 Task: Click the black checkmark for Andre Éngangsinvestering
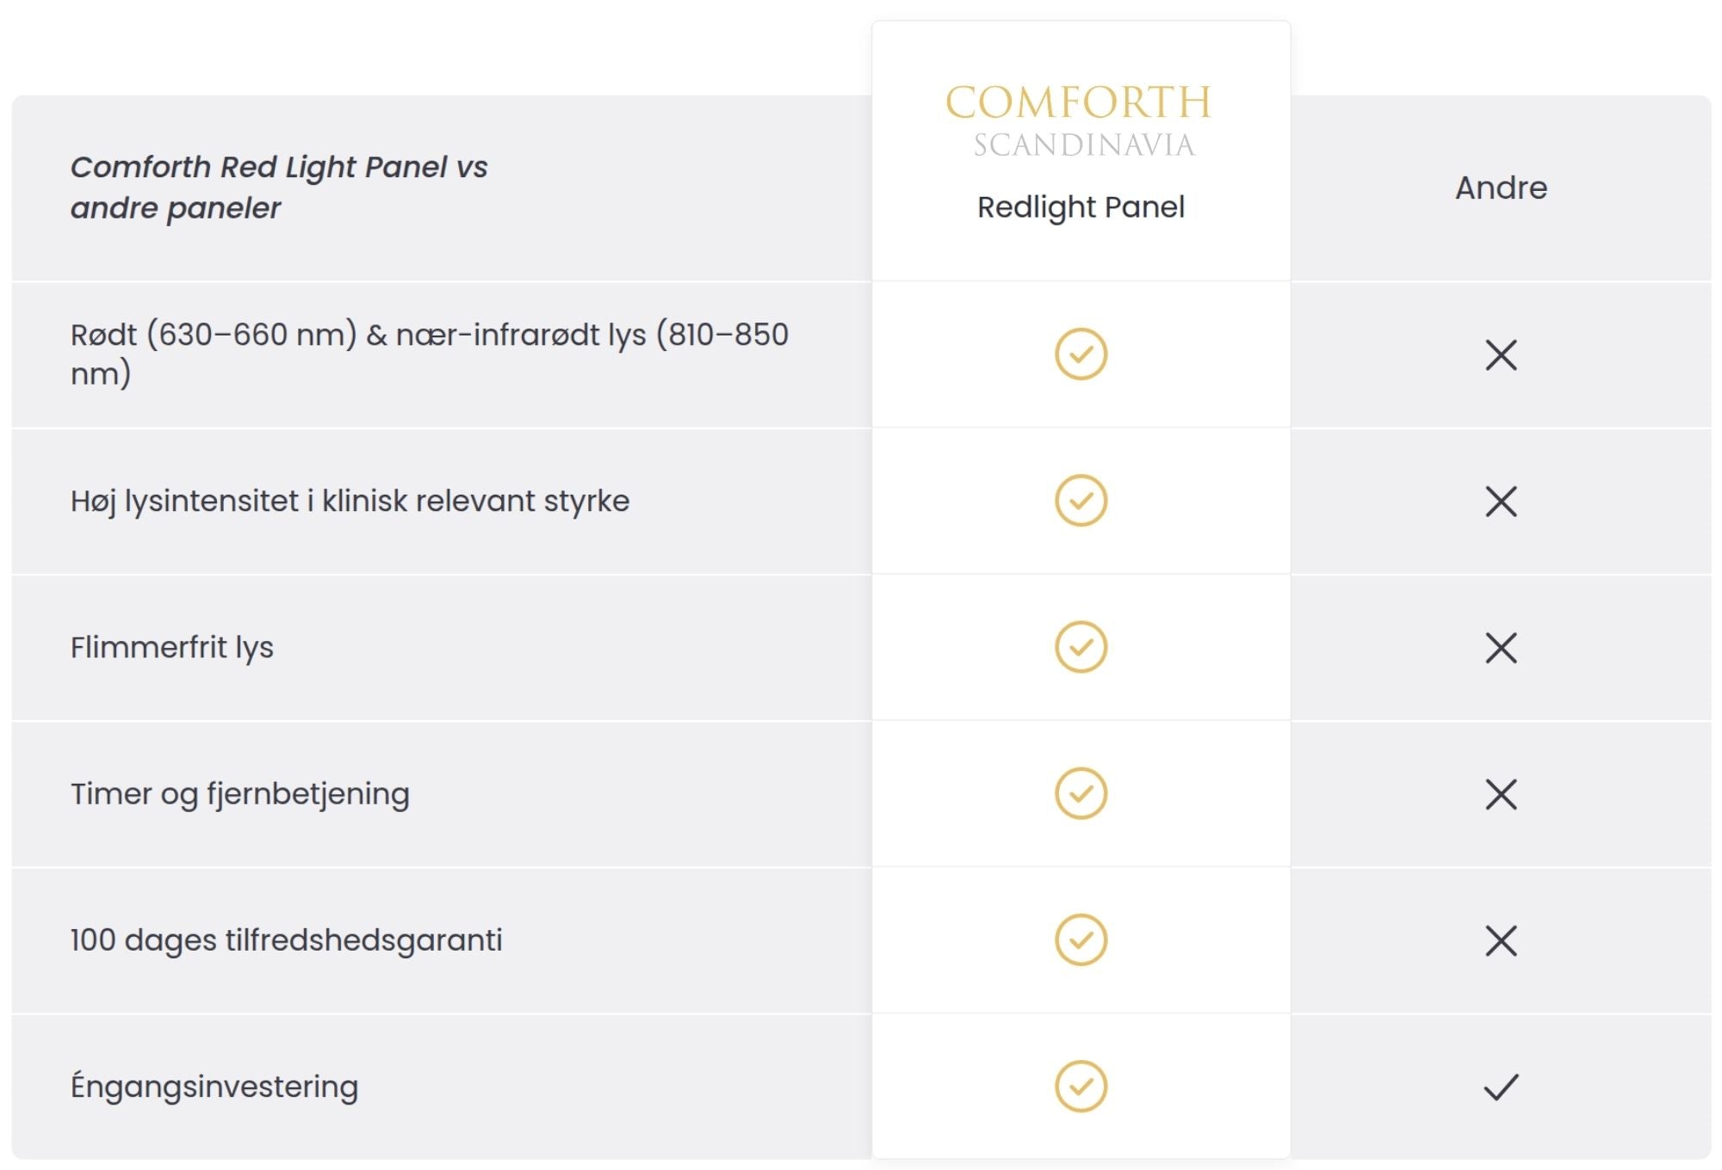[1501, 1087]
